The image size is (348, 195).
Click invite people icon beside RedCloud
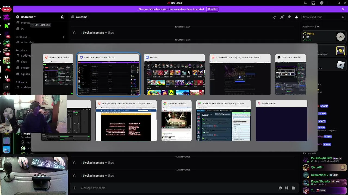62,17
